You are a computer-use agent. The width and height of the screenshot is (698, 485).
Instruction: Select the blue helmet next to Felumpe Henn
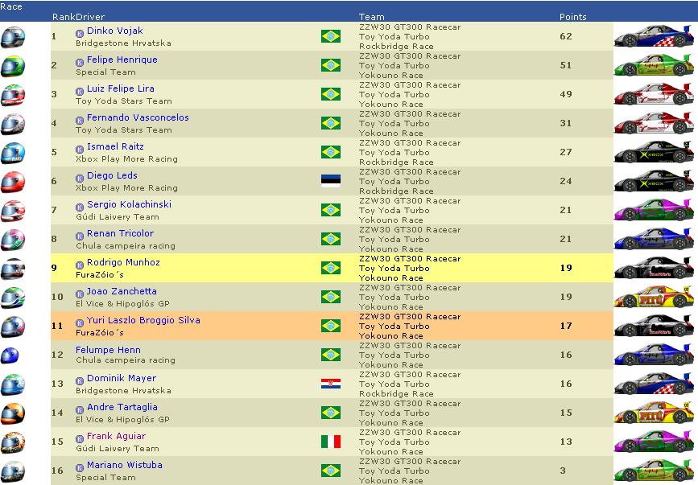(x=10, y=356)
